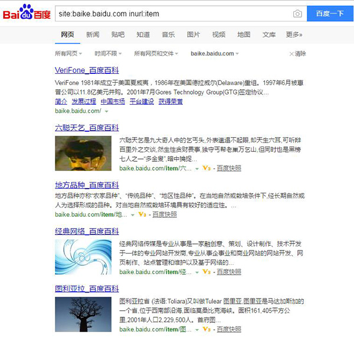The height and width of the screenshot is (338, 354).
Task: Open the 地图 tab
Action: point(244,35)
